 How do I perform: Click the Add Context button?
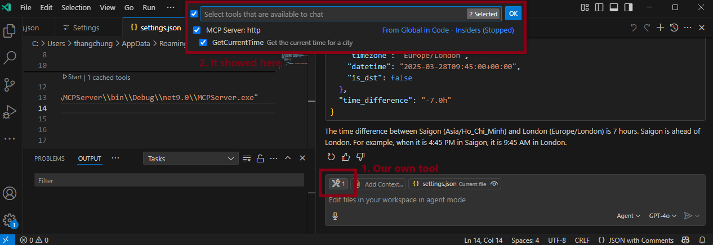(378, 184)
